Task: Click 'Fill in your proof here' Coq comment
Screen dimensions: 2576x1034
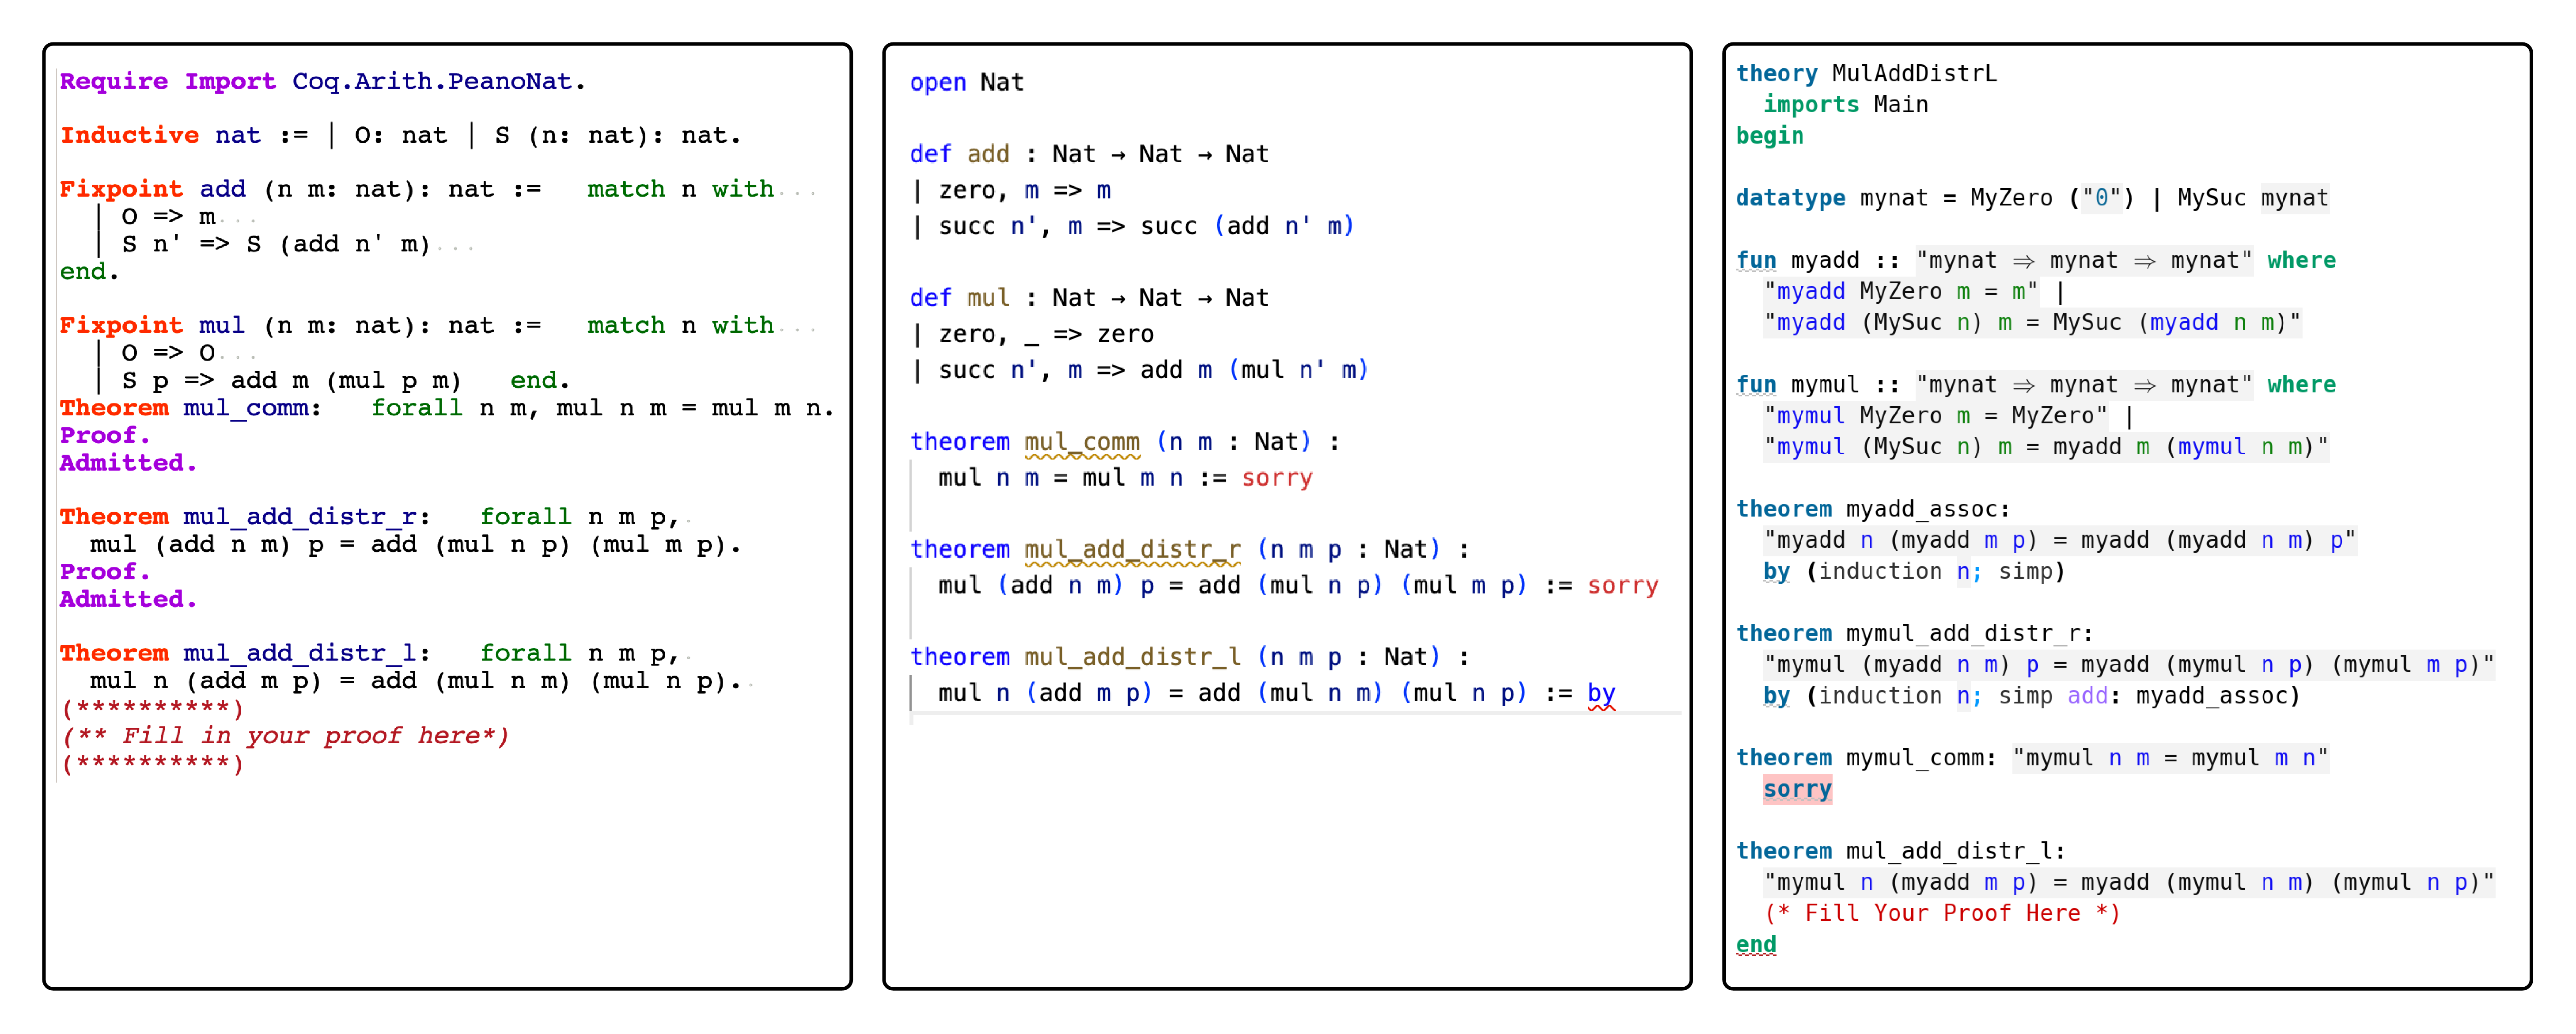Action: 285,736
